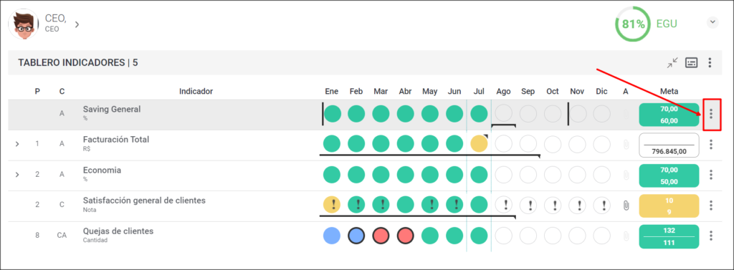734x270 pixels.
Task: Open the Saving General row three-dot menu
Action: (x=711, y=114)
